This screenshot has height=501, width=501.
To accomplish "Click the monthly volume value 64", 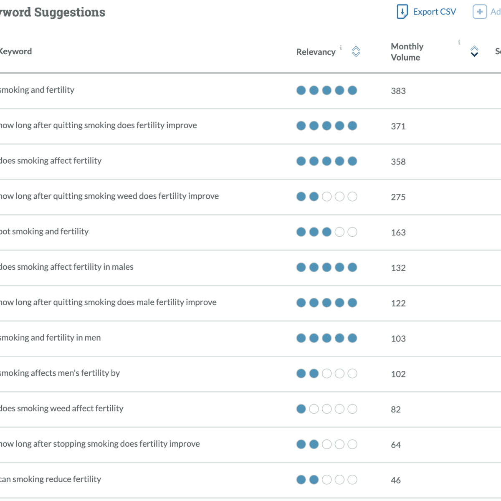I will (x=396, y=445).
